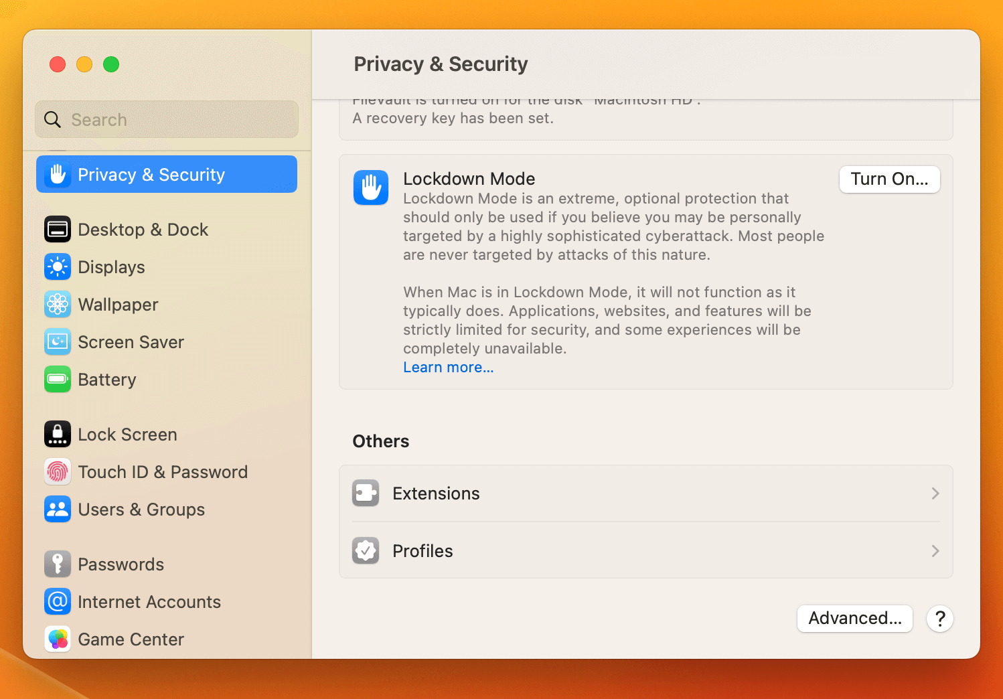Turn on Lockdown Mode
The width and height of the screenshot is (1003, 699).
pos(889,179)
